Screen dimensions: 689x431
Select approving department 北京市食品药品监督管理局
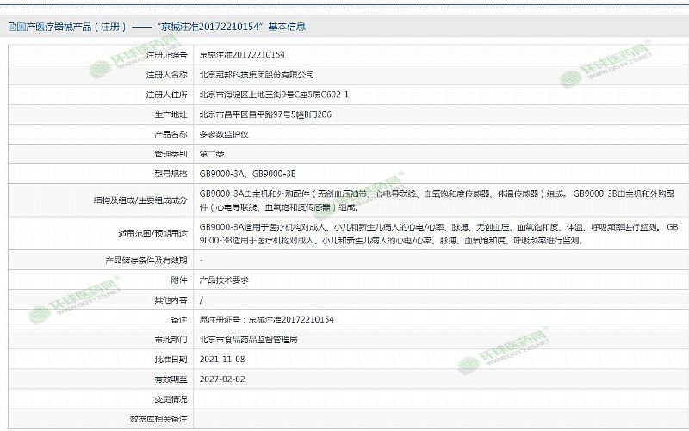tap(248, 340)
